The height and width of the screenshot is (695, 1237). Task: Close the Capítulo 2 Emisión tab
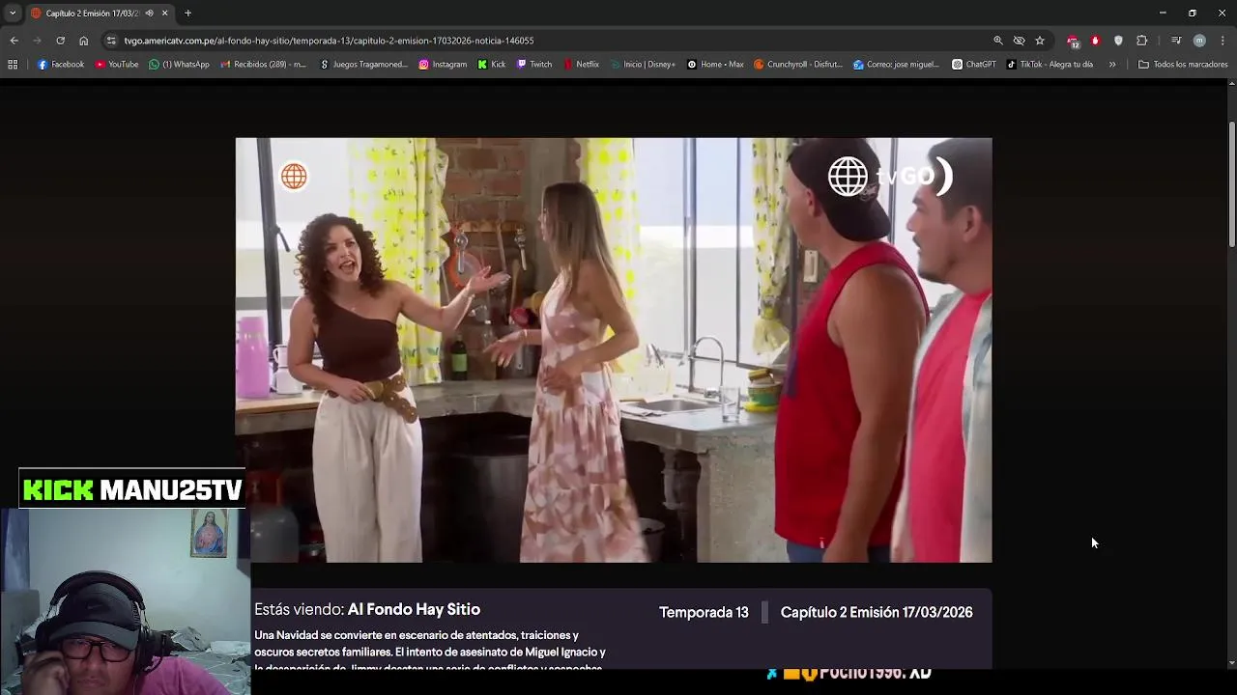point(164,14)
